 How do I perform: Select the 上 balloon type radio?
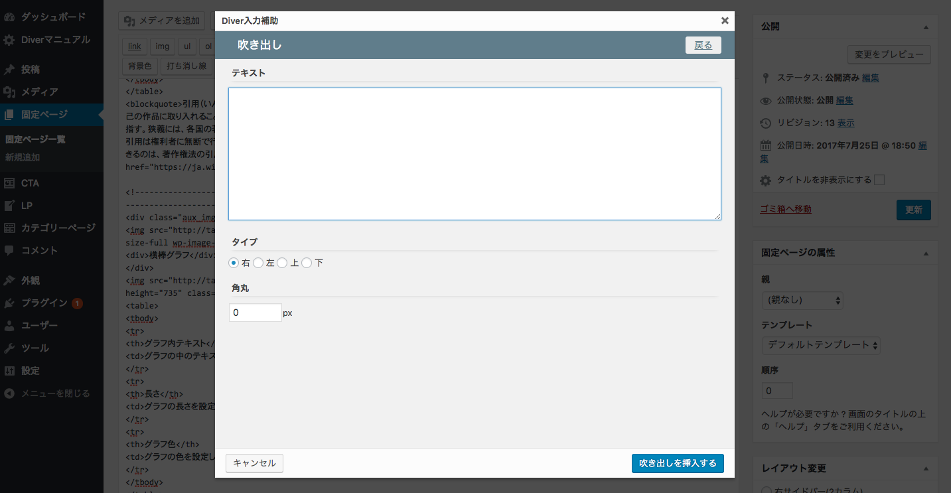coord(282,263)
